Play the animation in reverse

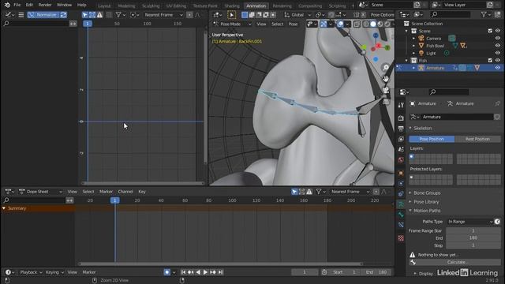pos(198,272)
